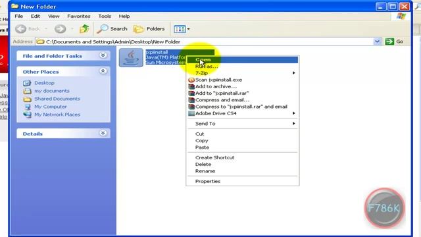This screenshot has width=421, height=237.
Task: Choose Scan jxpiinstall.exe
Action: point(243,80)
